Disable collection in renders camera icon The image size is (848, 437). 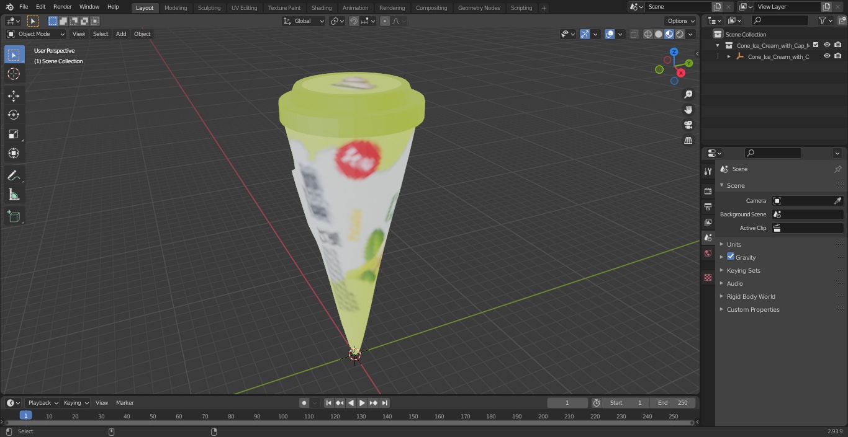click(838, 45)
